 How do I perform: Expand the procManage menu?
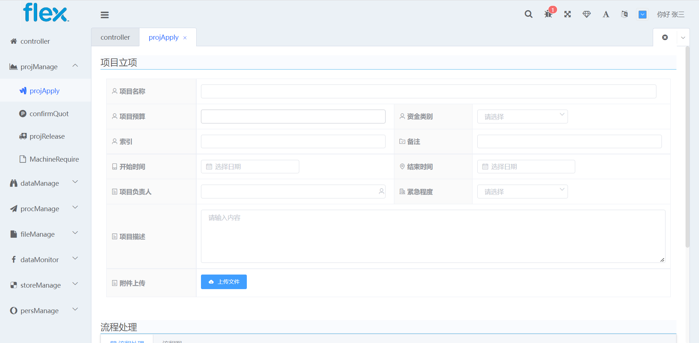tap(46, 209)
